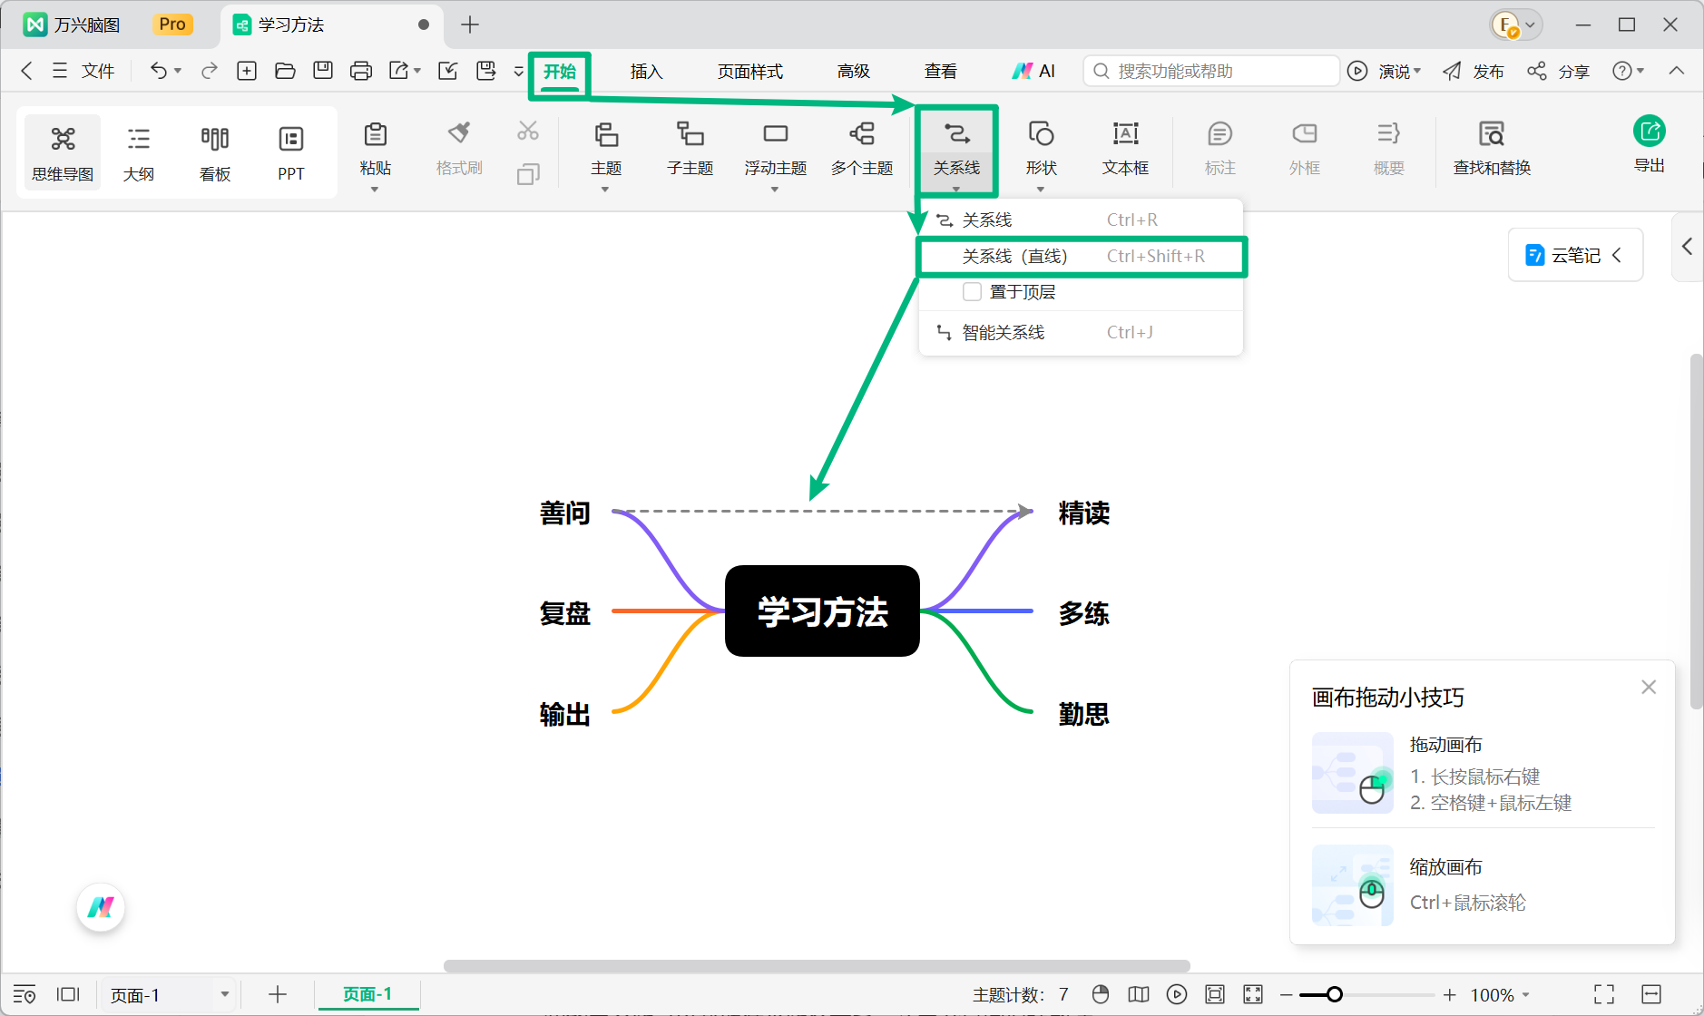
Task: Add a Subtopic (子主题)
Action: pyautogui.click(x=690, y=149)
